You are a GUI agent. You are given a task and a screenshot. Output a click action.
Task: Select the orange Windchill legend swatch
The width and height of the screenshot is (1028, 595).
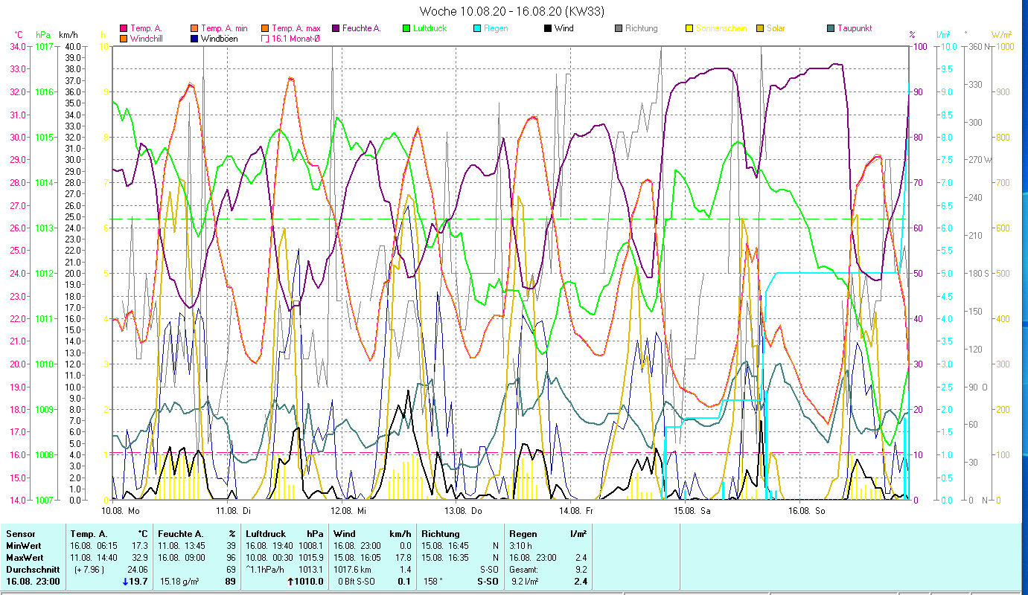(x=123, y=38)
